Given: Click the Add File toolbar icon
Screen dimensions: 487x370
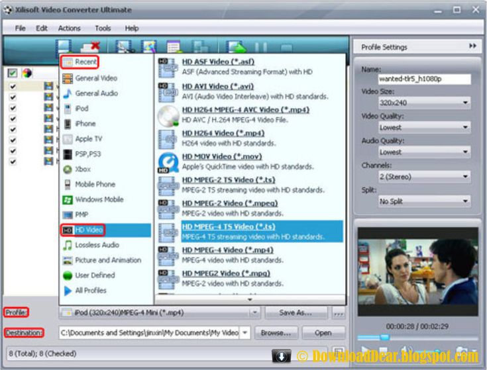Looking at the screenshot, I should [65, 46].
